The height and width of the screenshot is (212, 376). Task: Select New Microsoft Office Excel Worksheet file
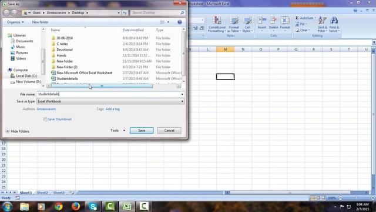85,73
